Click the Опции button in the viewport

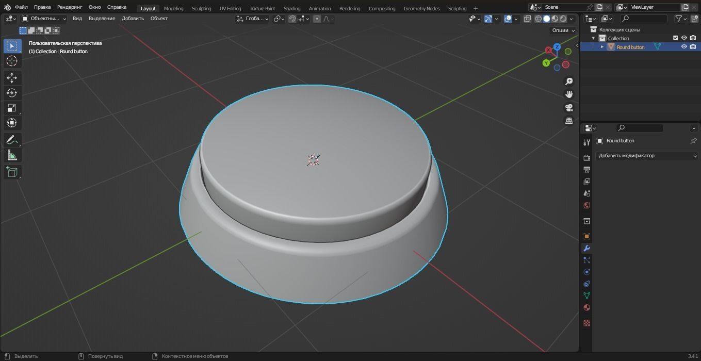[560, 30]
